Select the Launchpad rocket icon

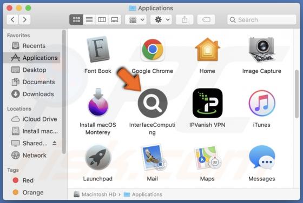coord(98,158)
